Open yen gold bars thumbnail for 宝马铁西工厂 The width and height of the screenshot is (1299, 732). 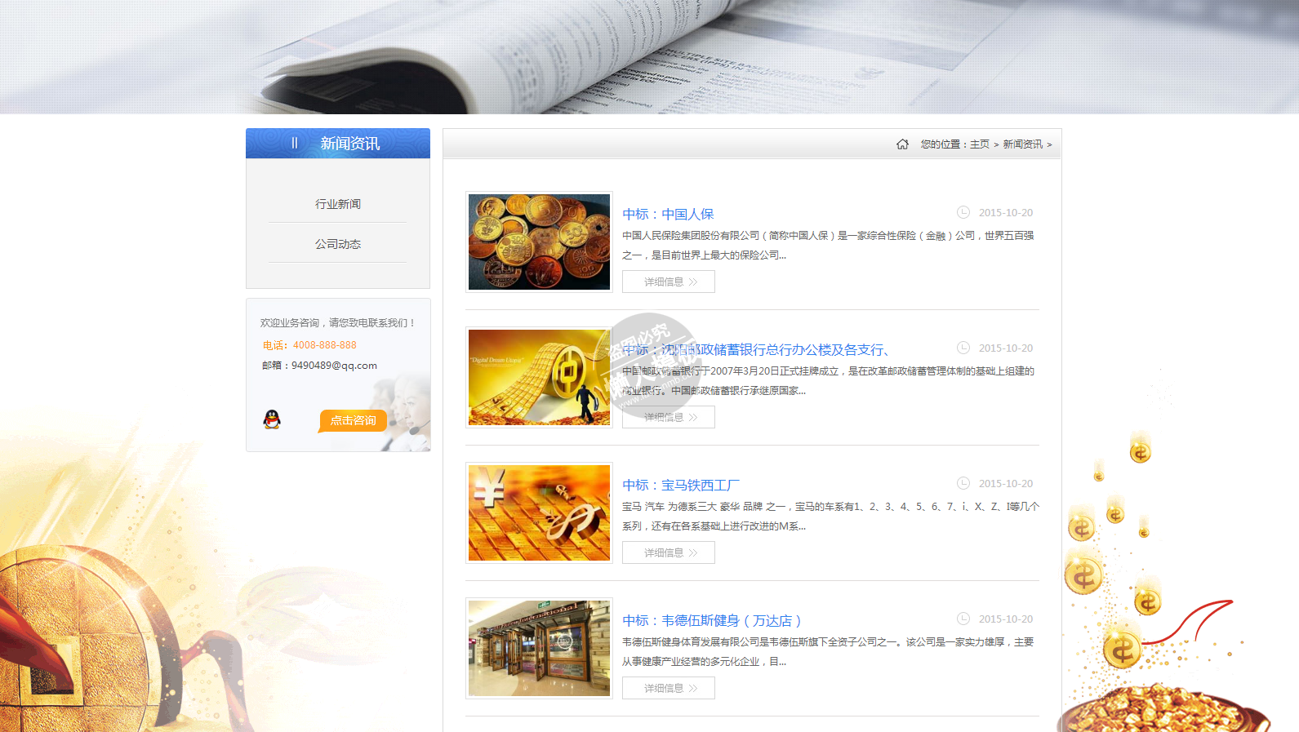[539, 512]
